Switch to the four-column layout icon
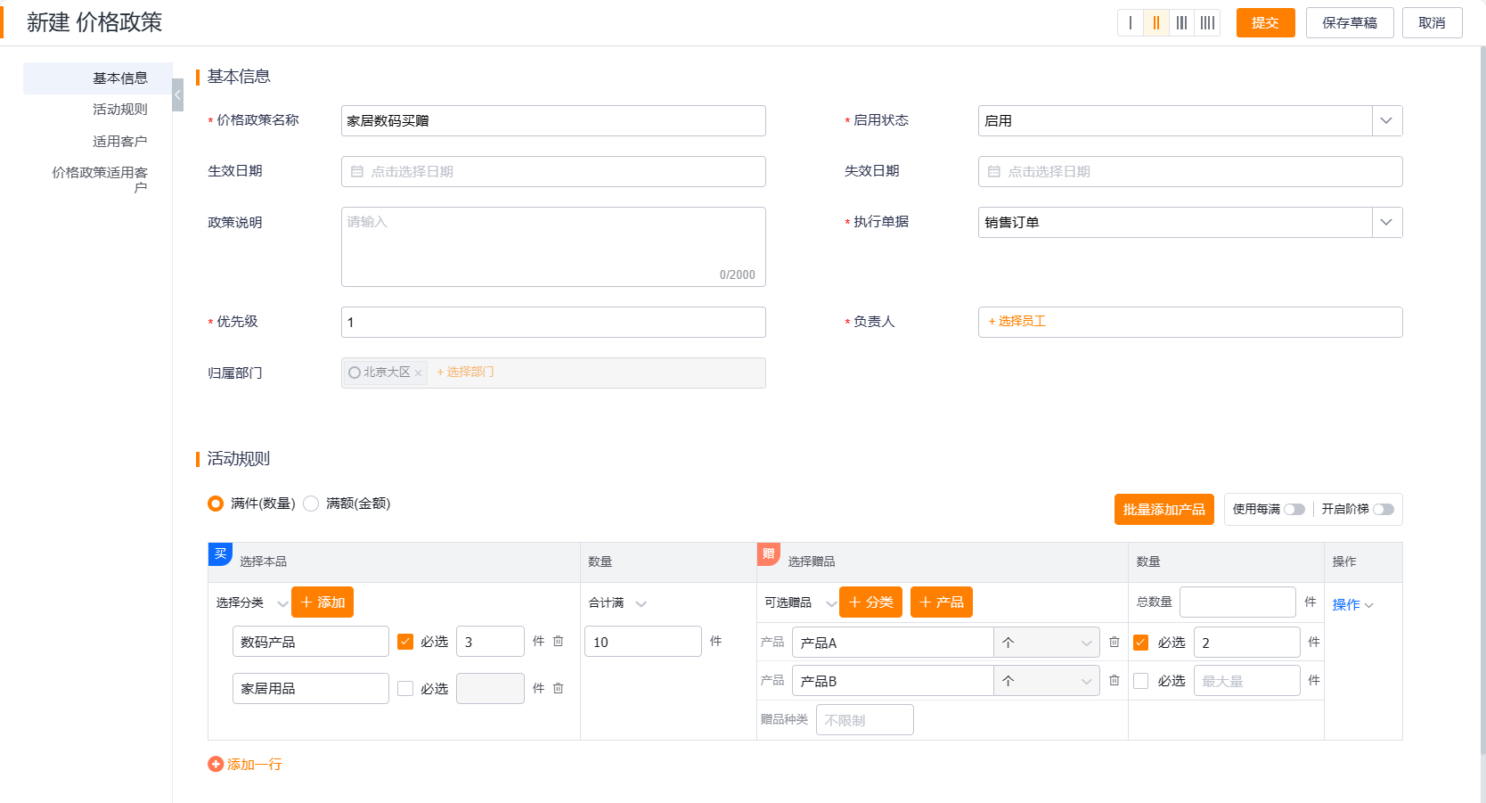 coord(1207,22)
